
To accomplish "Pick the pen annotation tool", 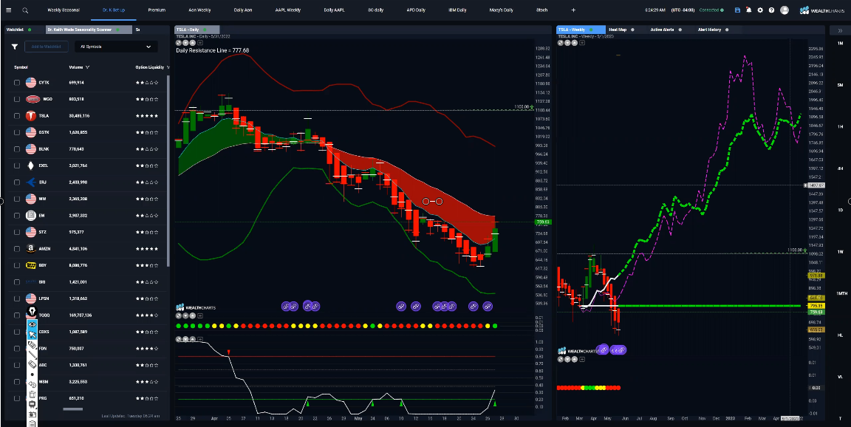I will coord(32,344).
